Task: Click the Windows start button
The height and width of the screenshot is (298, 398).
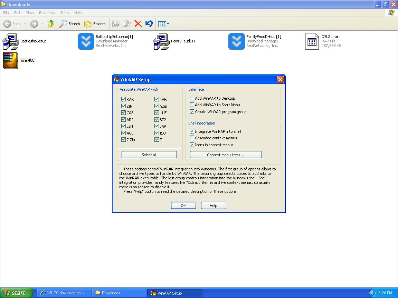Action: tap(17, 293)
